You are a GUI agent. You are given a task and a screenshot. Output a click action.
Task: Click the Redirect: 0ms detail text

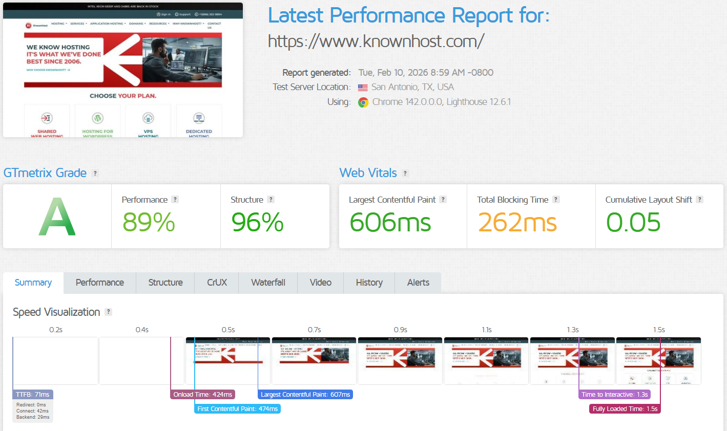pos(31,405)
